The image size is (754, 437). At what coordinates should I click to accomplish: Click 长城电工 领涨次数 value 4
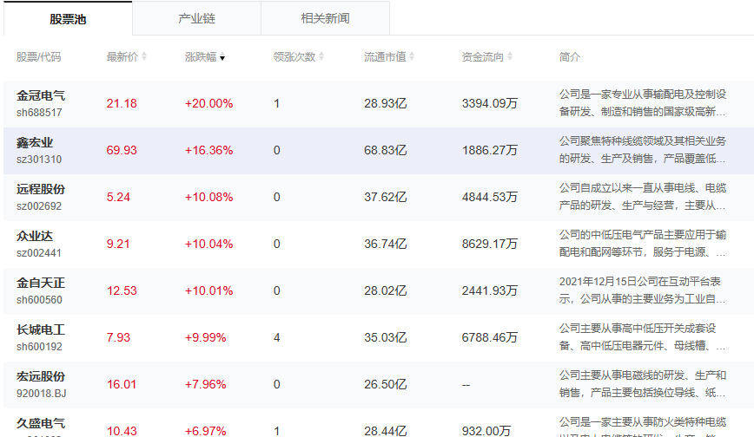pyautogui.click(x=276, y=337)
